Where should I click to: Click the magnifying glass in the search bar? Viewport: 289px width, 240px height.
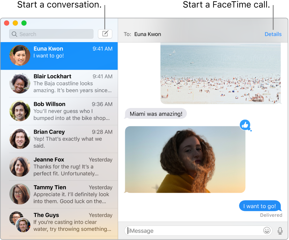click(15, 34)
